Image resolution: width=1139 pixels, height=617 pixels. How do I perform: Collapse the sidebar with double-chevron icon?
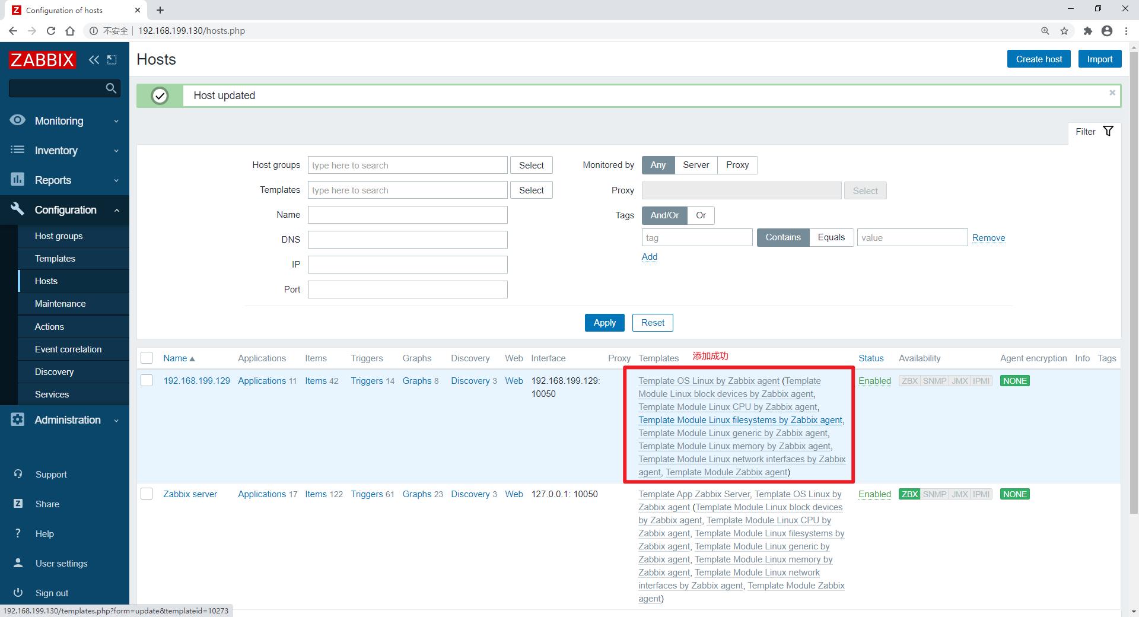[94, 59]
